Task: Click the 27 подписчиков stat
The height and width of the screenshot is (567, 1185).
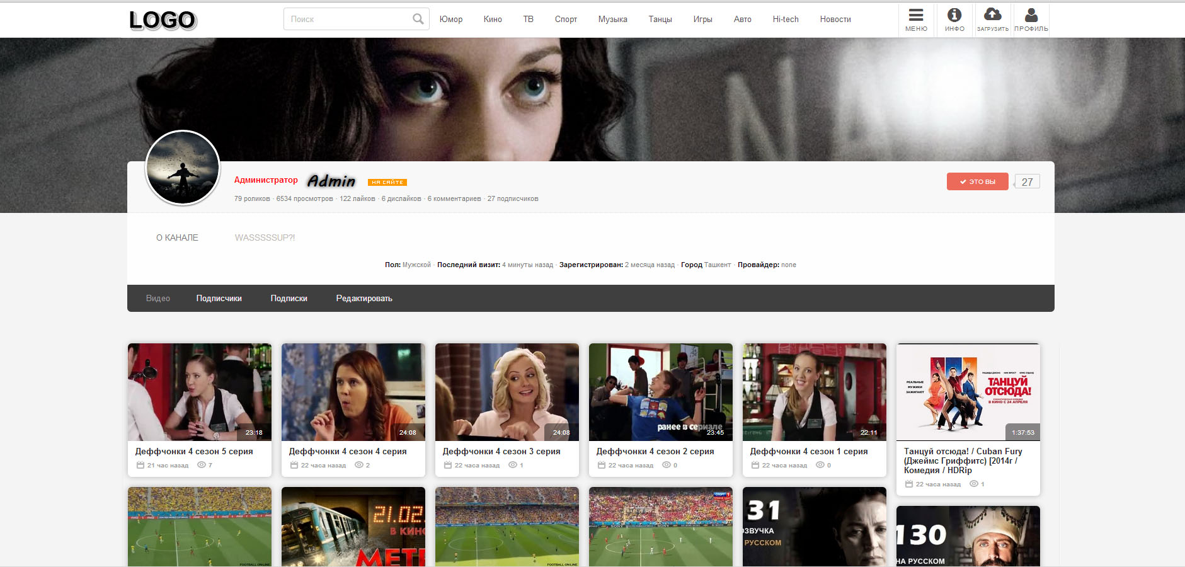Action: point(513,198)
